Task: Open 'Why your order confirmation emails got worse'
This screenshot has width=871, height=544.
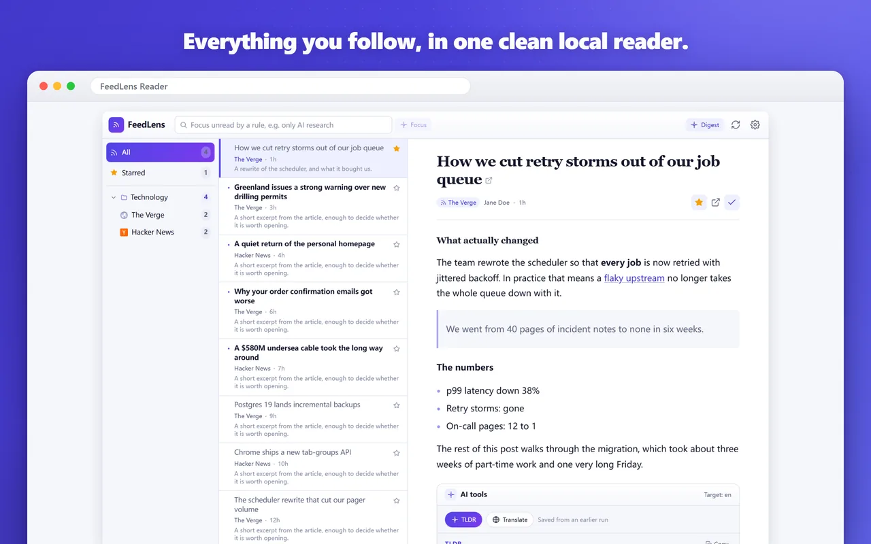Action: (313, 311)
